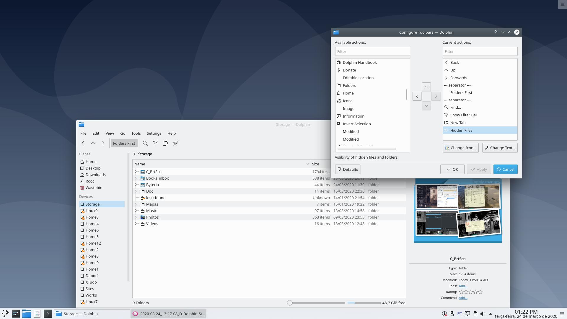Click the filter funnel icon in Dolphin toolbar
Viewport: 567px width, 319px height.
(x=155, y=143)
